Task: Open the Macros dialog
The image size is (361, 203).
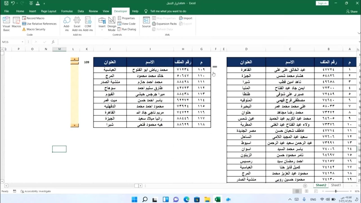Action: pyautogui.click(x=16, y=23)
